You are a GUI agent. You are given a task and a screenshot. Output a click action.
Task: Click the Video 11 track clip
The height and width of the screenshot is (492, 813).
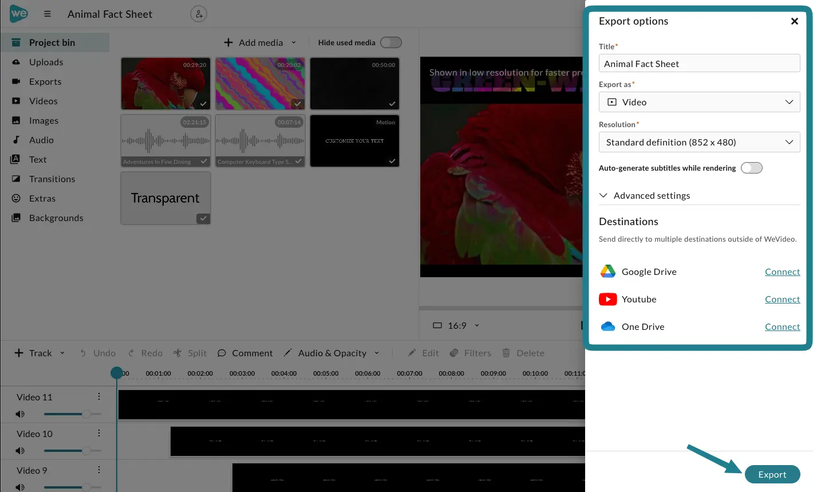pos(352,404)
